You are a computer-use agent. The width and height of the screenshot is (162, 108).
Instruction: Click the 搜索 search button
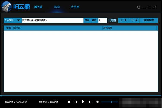tap(87, 20)
